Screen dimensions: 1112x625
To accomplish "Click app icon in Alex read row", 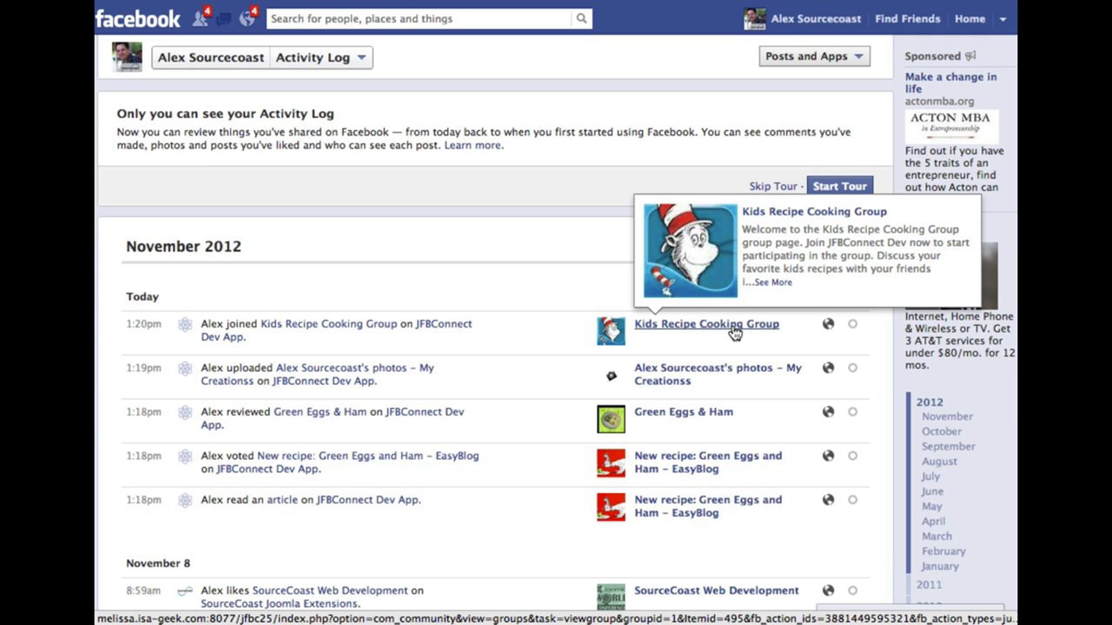I will click(185, 500).
